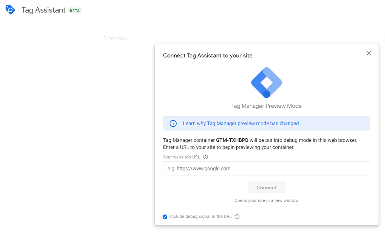The width and height of the screenshot is (385, 234).
Task: Click the BETA badge in the header
Action: coord(75,11)
